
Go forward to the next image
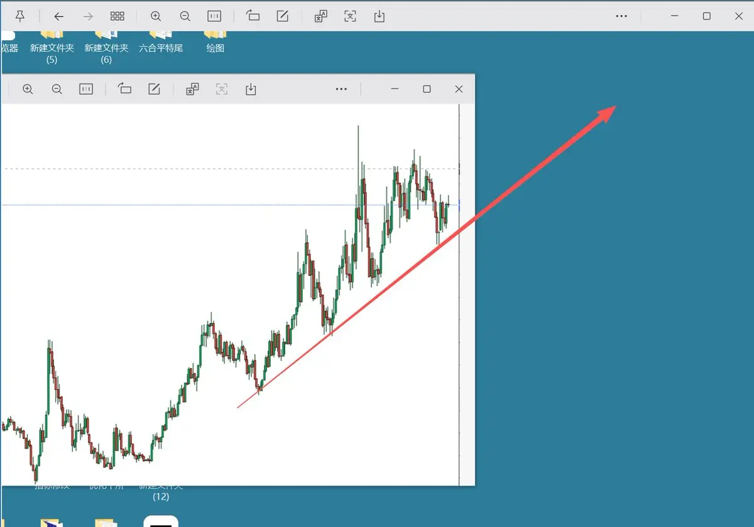(88, 16)
